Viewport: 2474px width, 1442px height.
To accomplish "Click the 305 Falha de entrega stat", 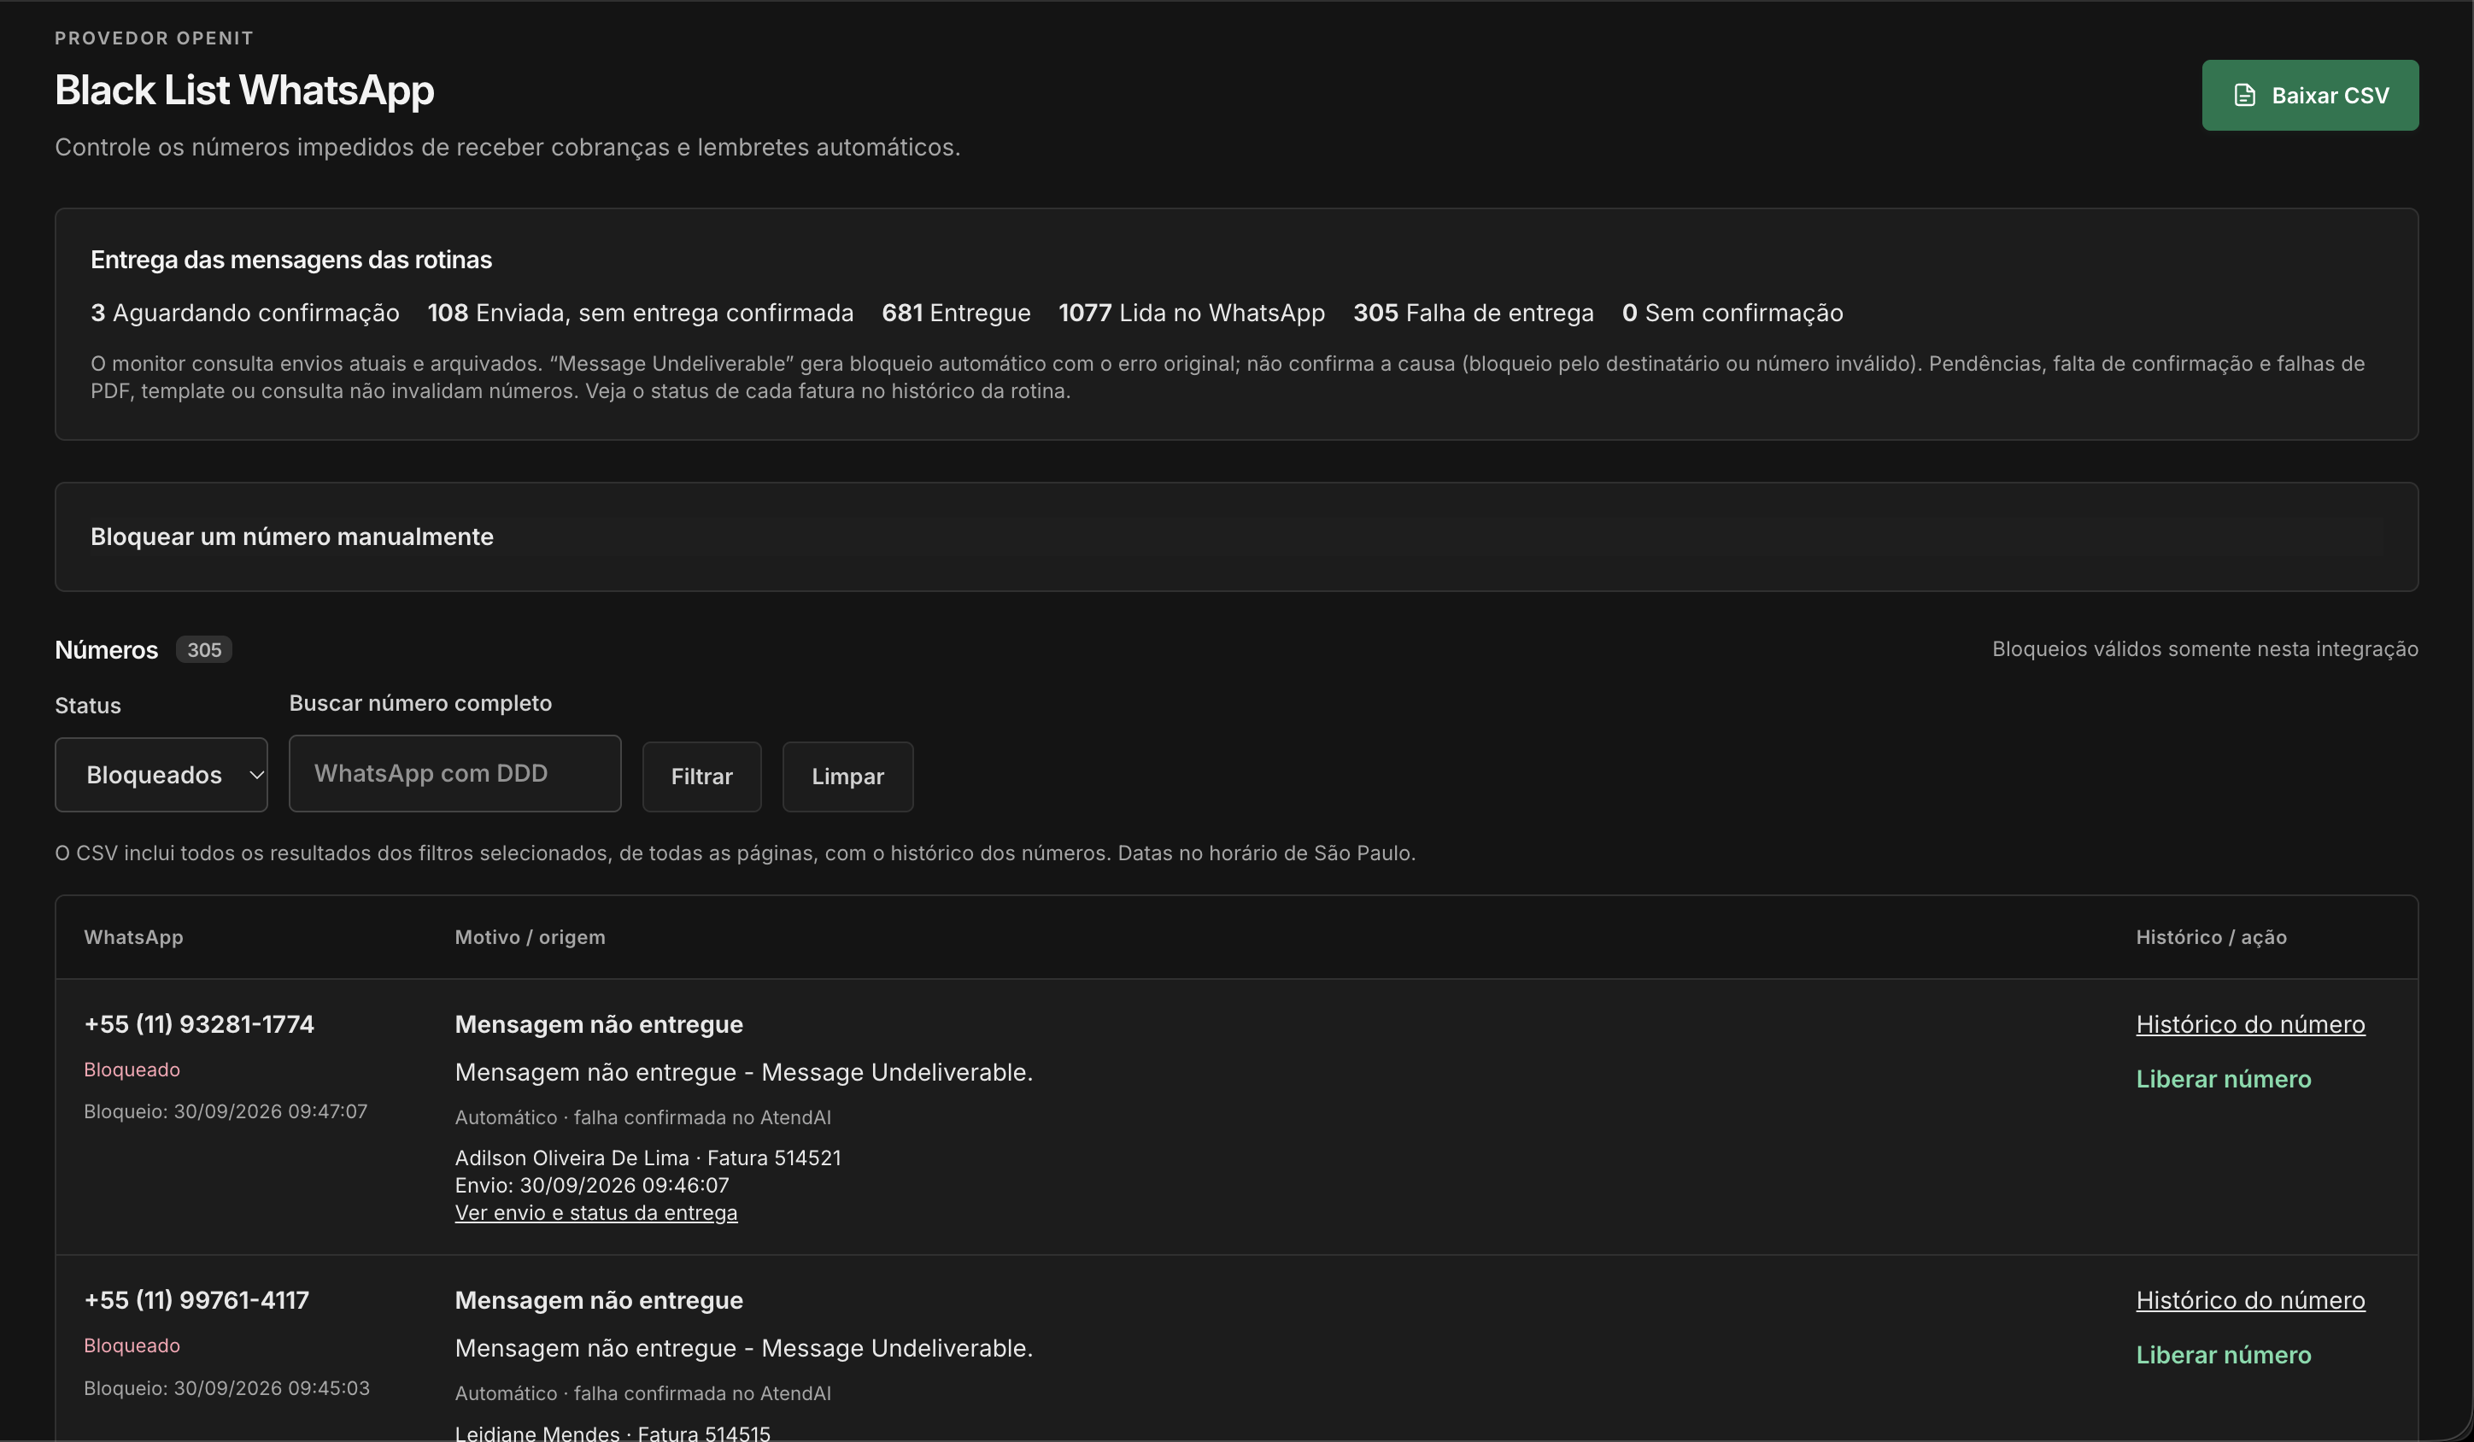I will point(1474,314).
